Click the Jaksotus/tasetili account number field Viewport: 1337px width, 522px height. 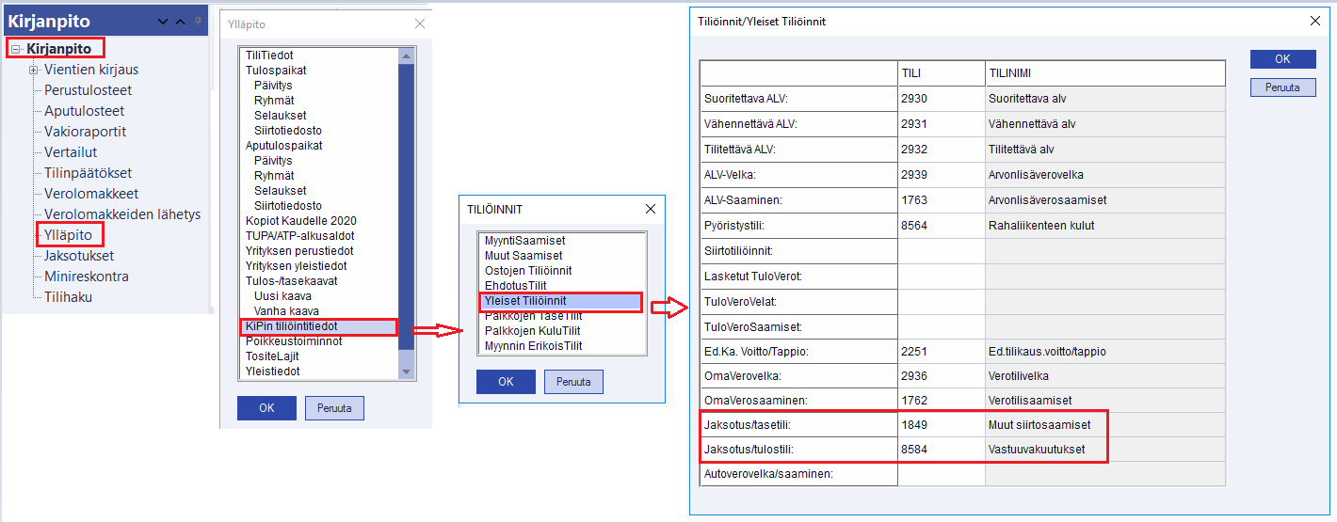click(x=940, y=425)
